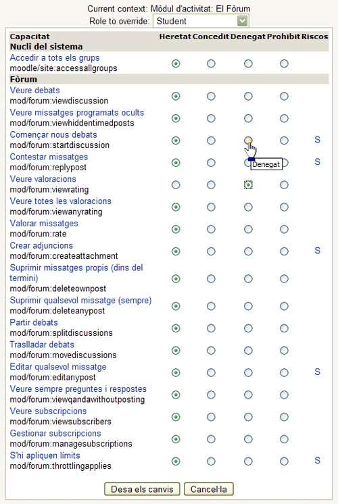The height and width of the screenshot is (504, 338).
Task: Click the S risk icon for Crear adjuncions
Action: pos(317,251)
